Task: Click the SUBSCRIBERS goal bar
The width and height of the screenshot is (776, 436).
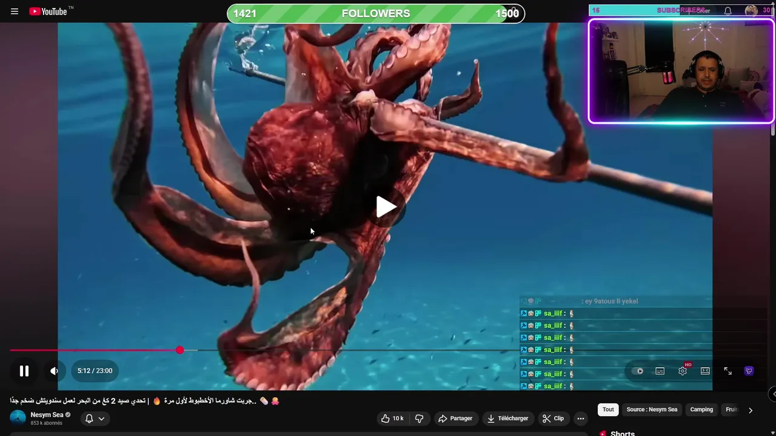Action: [x=680, y=10]
